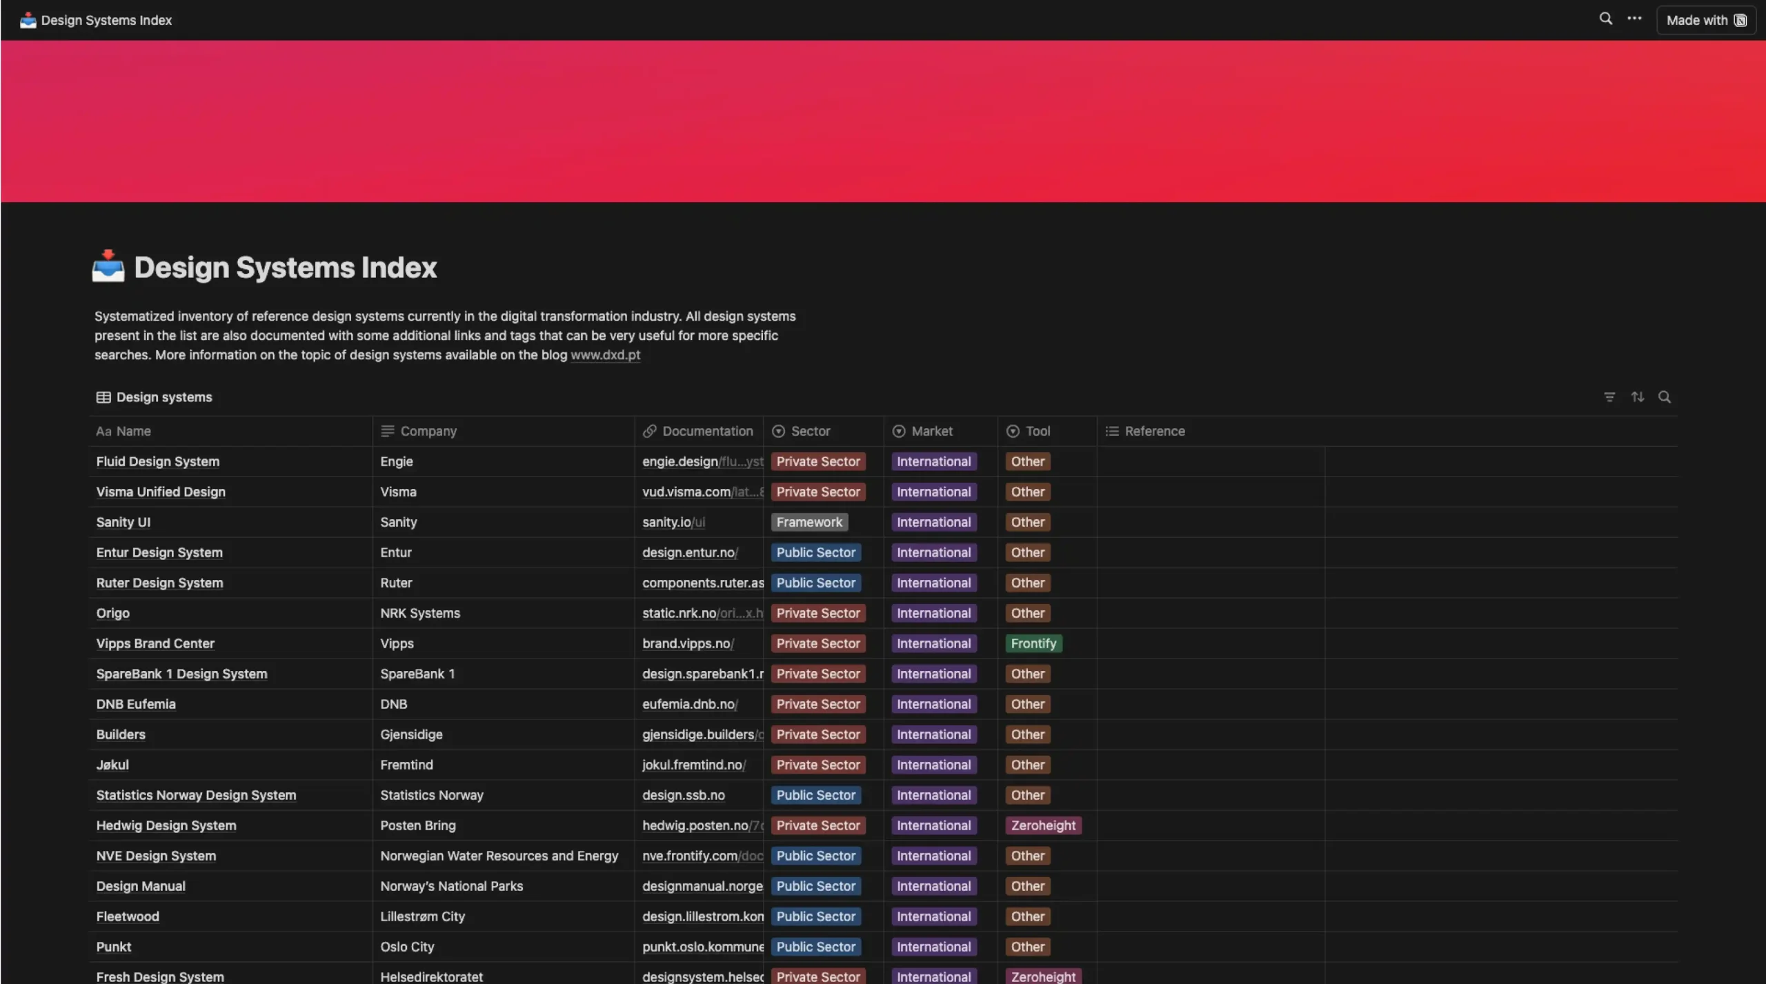Click the Frontify tool tag for Vipps

click(x=1033, y=643)
